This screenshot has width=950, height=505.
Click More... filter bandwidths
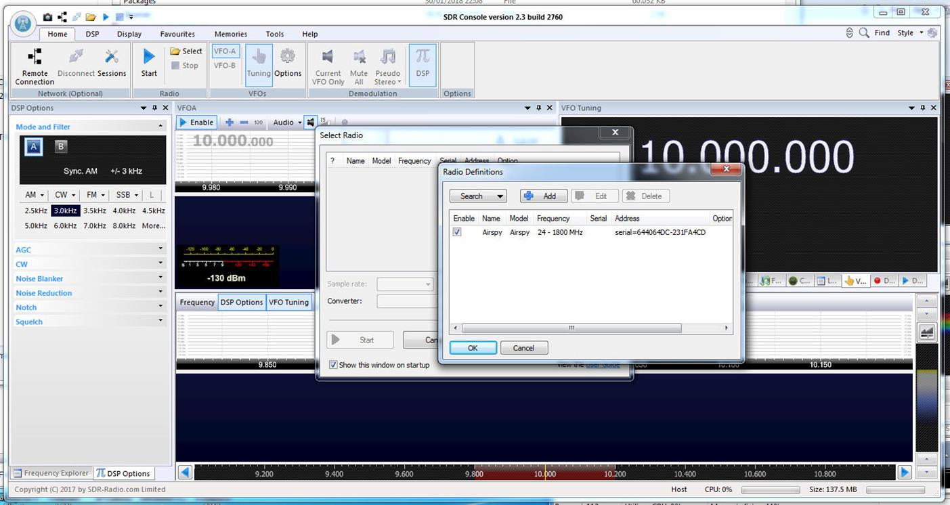point(154,225)
